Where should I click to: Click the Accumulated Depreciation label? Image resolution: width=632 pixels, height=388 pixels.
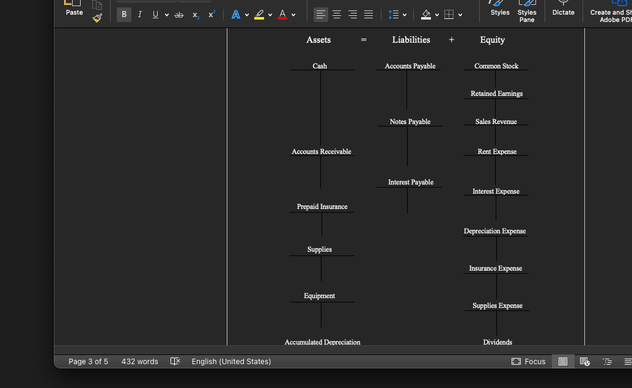[323, 342]
